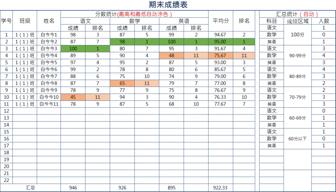Click the 70-79分 score range cell

(298, 97)
